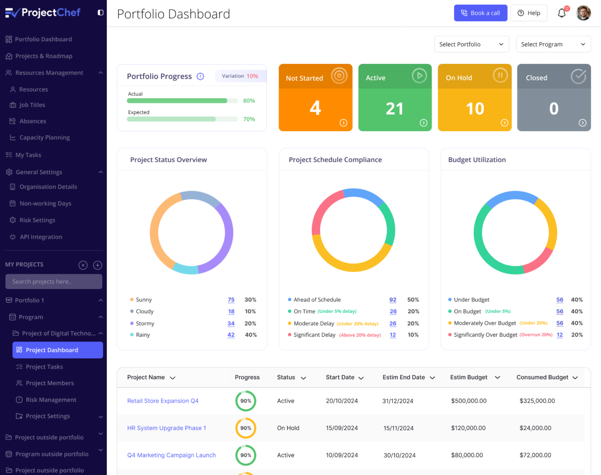Focus the Search projects here field
The image size is (601, 475).
(x=54, y=282)
